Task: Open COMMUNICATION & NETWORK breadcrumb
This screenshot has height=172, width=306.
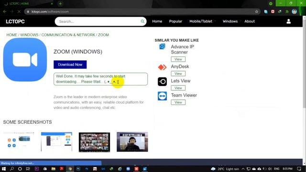Action: pos(68,35)
